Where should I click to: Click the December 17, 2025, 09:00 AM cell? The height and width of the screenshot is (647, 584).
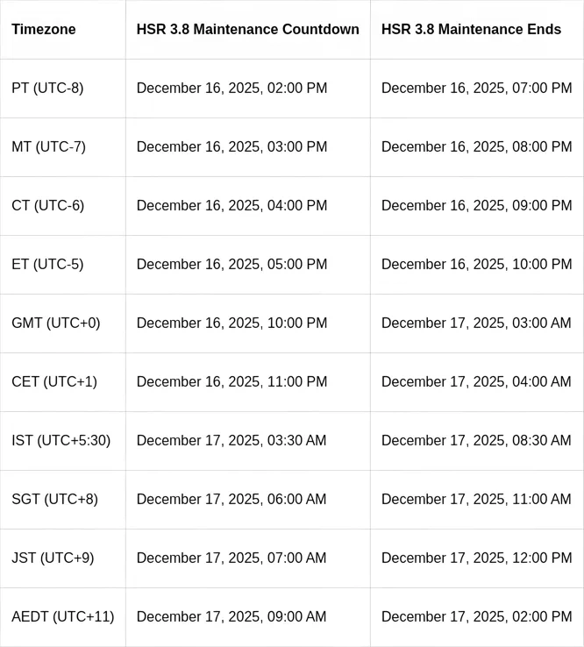[x=231, y=617]
